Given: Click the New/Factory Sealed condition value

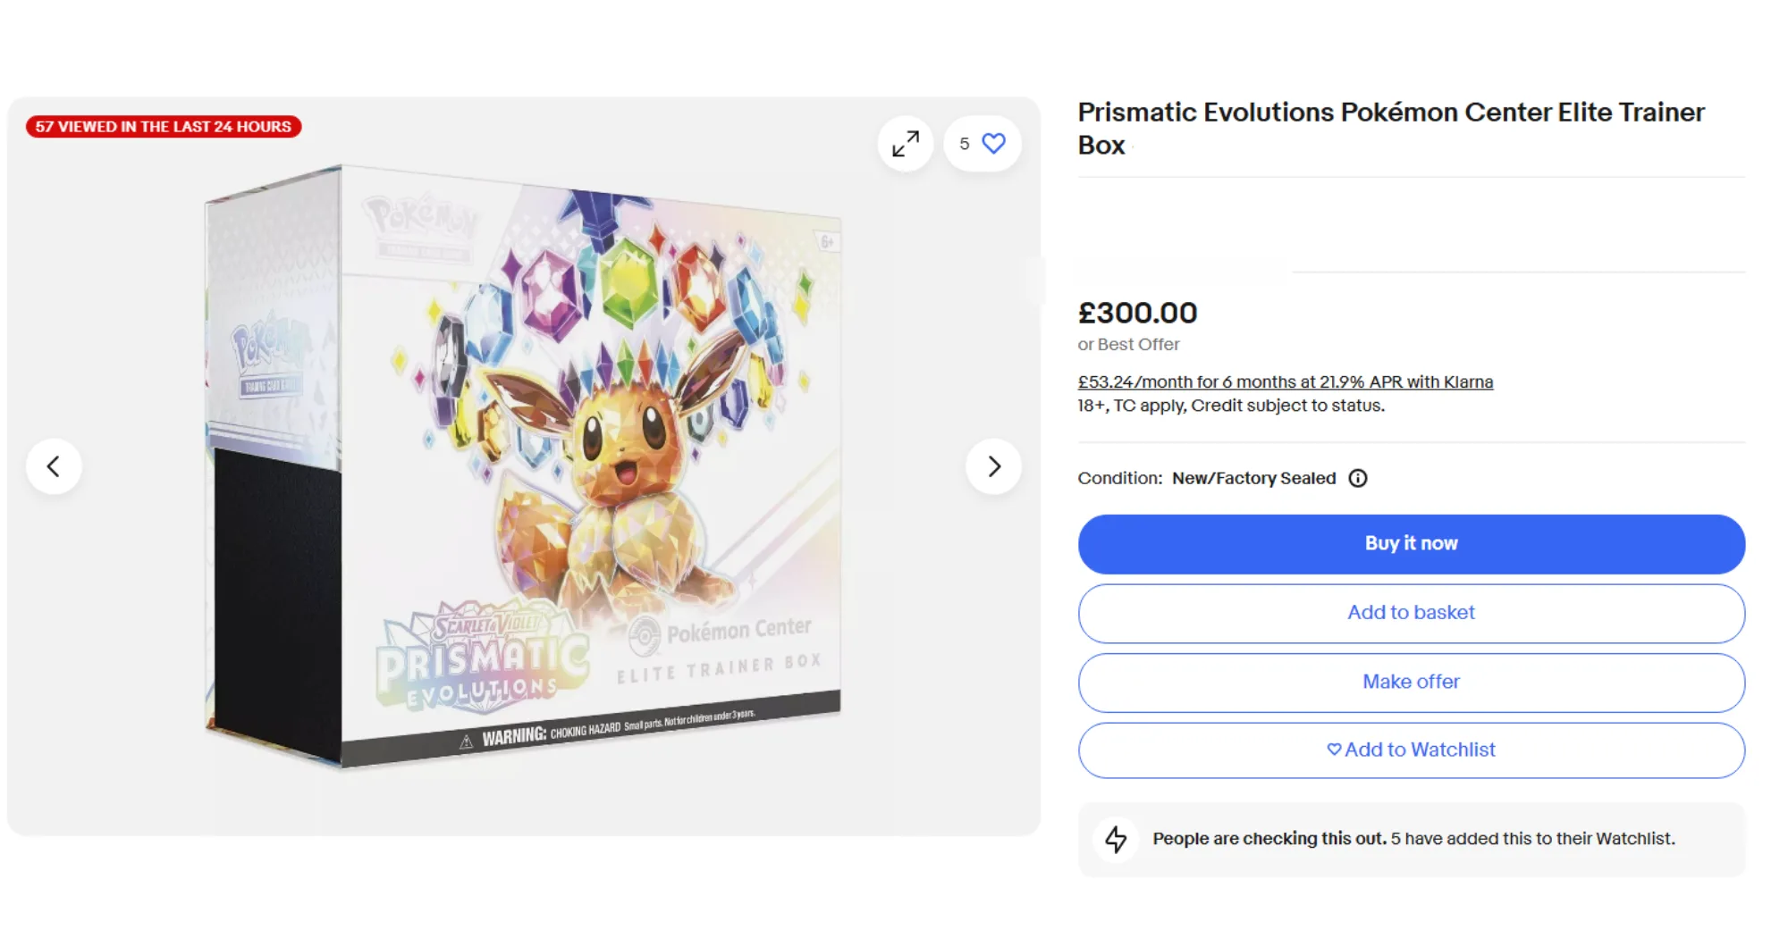Looking at the screenshot, I should tap(1253, 479).
